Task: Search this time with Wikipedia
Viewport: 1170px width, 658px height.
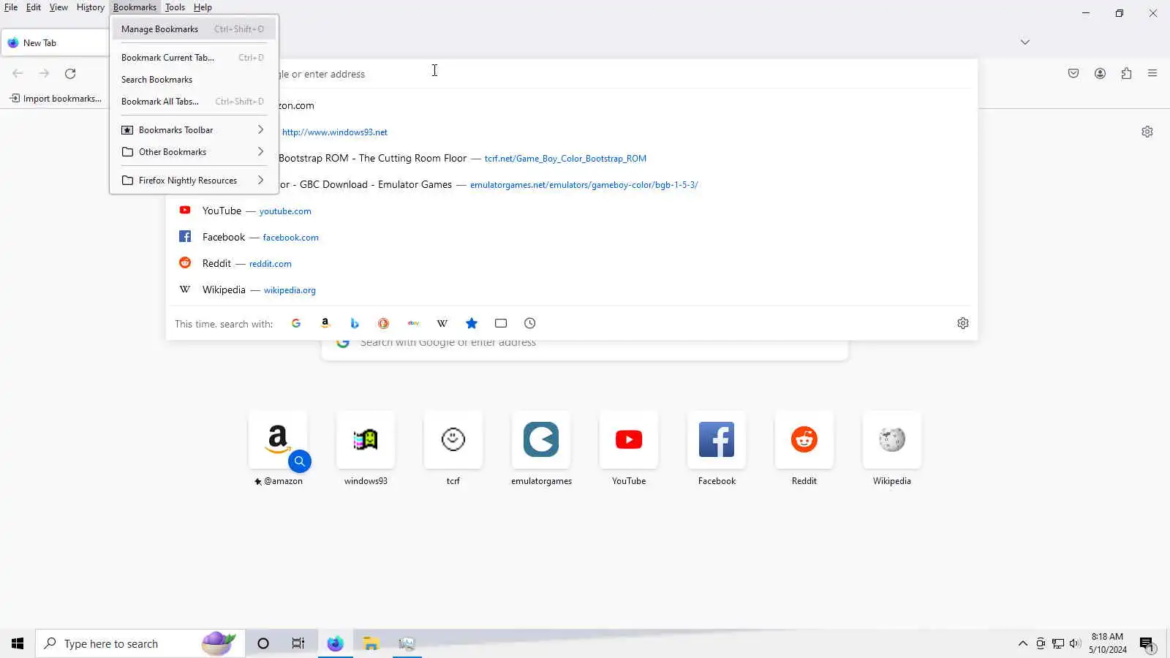Action: pos(442,323)
